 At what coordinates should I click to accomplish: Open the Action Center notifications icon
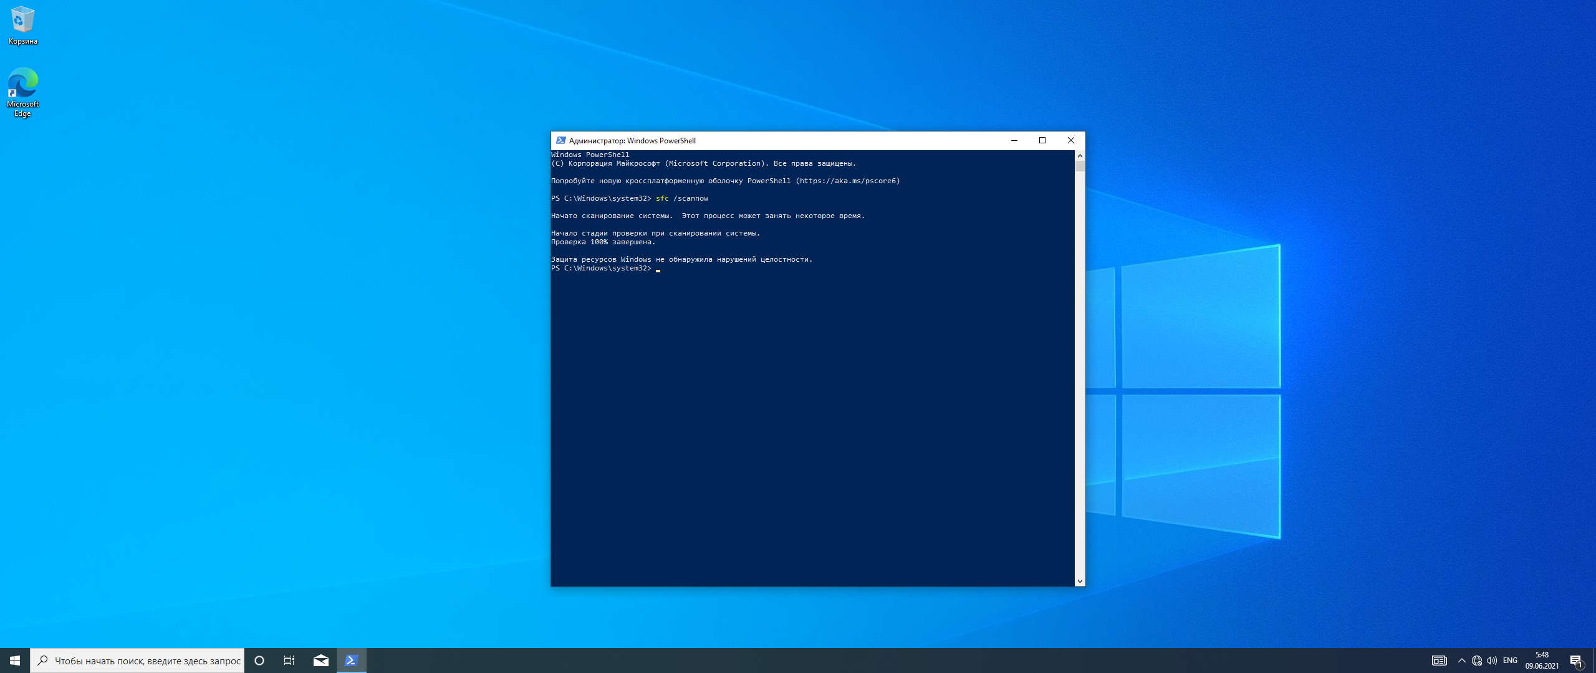click(x=1576, y=661)
